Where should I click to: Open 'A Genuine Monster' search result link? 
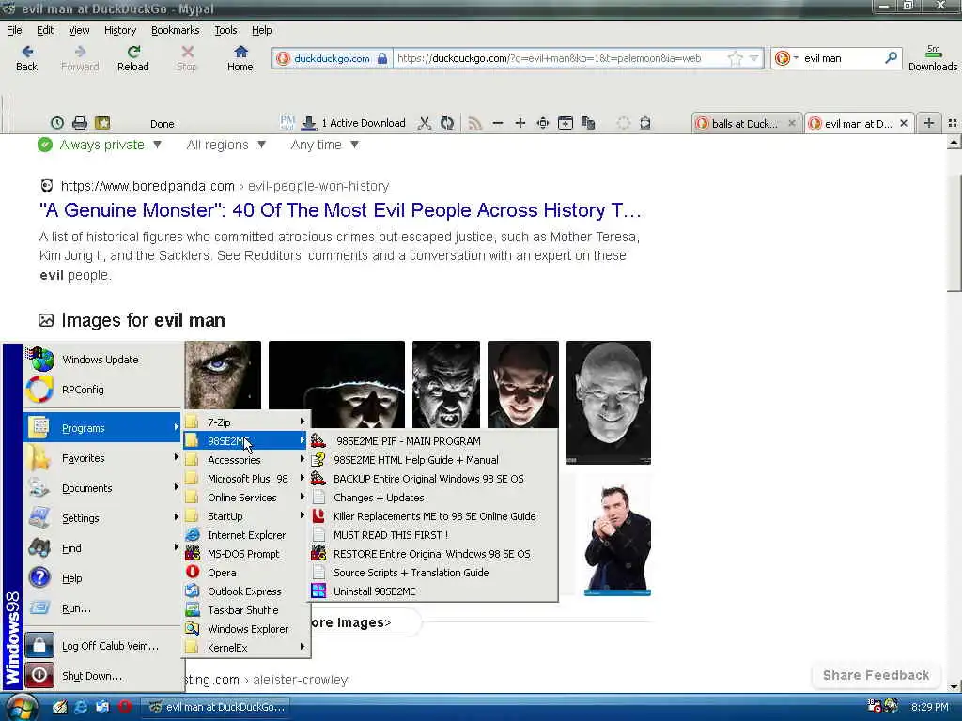pos(340,210)
